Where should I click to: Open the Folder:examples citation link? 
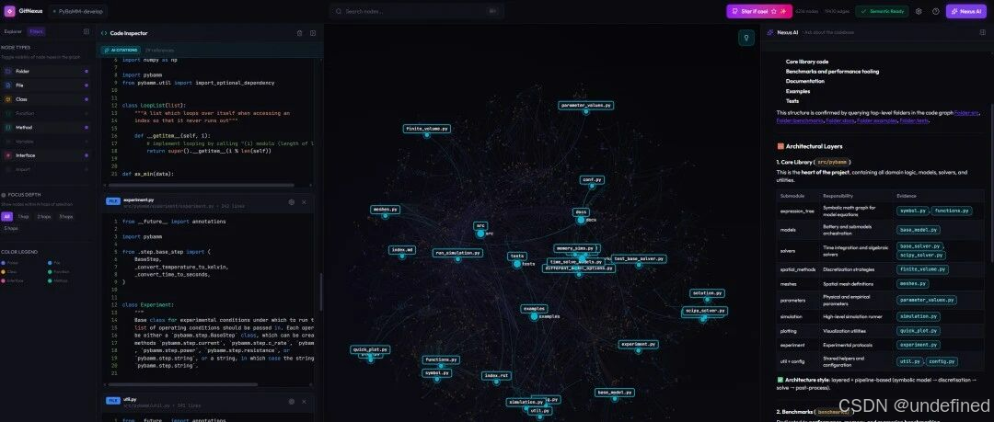(877, 120)
